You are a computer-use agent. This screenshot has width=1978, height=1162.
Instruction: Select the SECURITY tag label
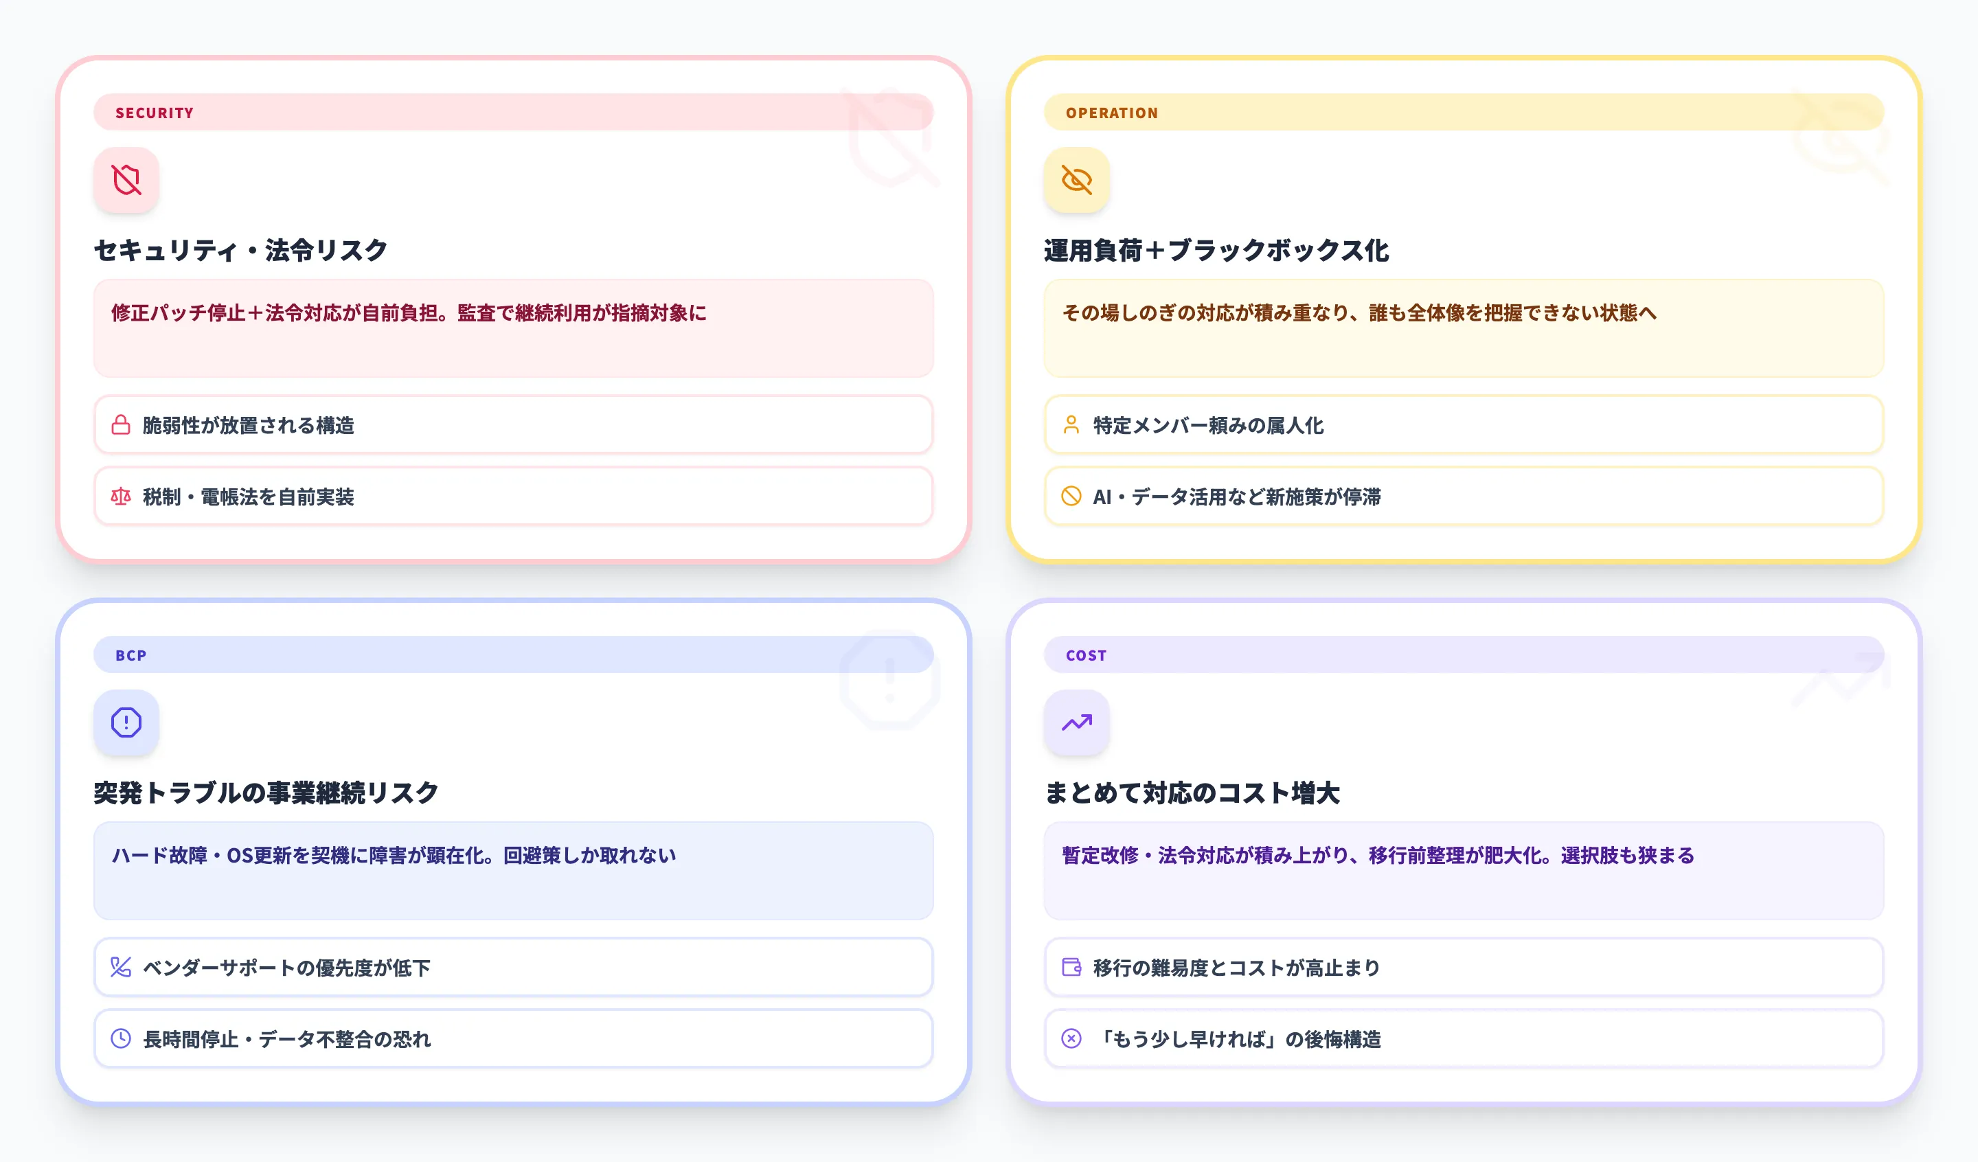pyautogui.click(x=153, y=112)
